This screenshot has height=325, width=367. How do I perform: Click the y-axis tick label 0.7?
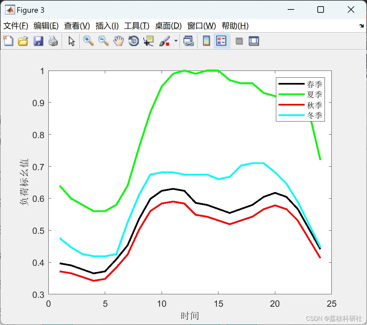pyautogui.click(x=38, y=167)
